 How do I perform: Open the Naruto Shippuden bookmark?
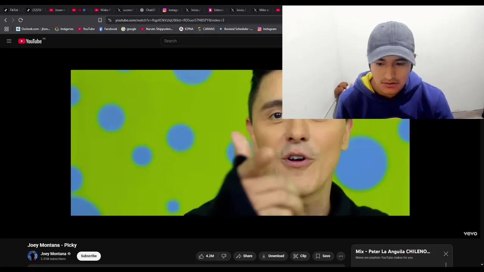[x=157, y=29]
